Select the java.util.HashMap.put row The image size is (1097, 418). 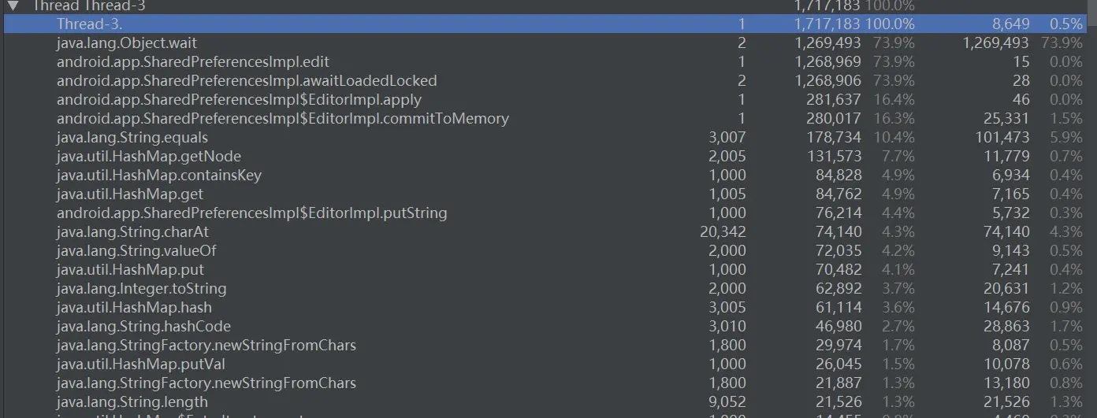point(548,269)
